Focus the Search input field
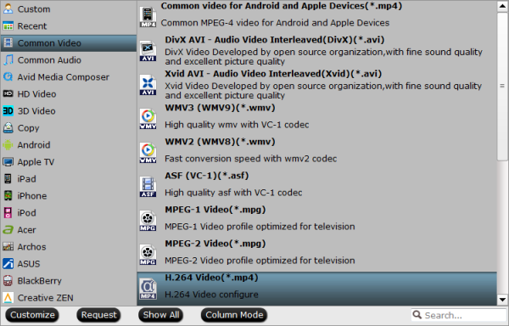 click(459, 315)
